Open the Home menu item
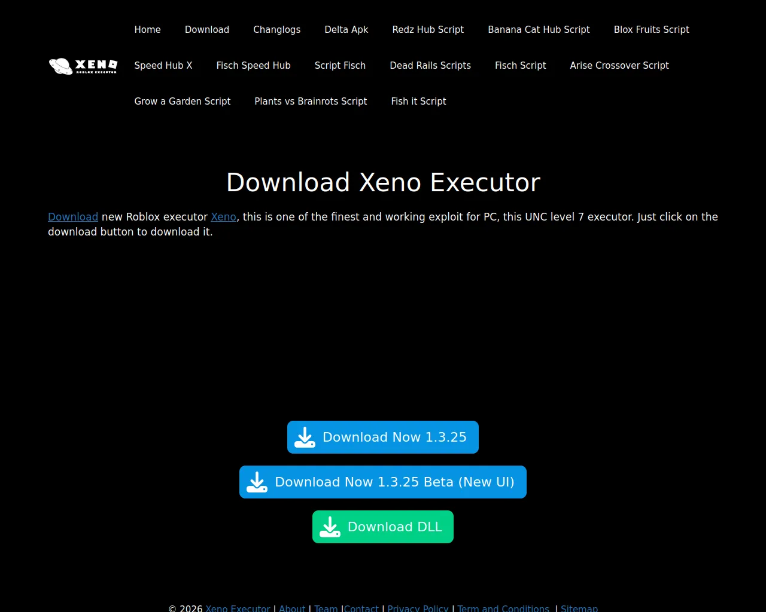Screen dimensions: 766x612 coord(148,30)
